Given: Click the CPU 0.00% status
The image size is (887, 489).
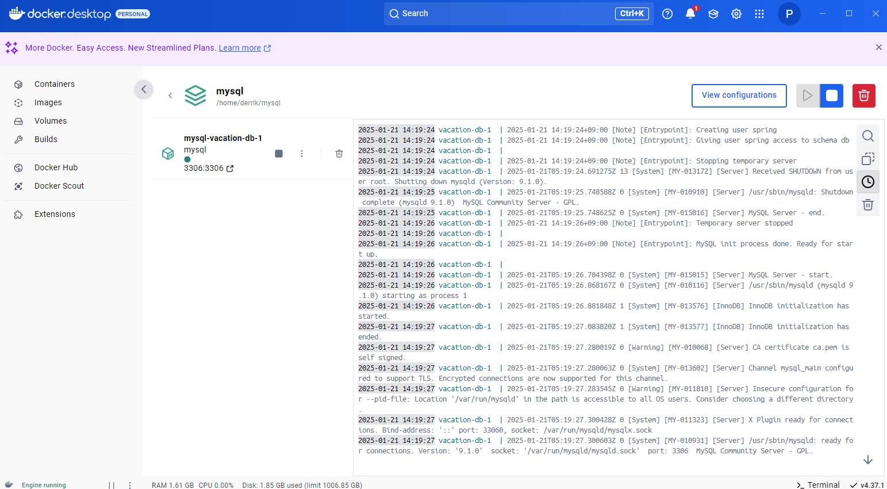Looking at the screenshot, I should [x=216, y=485].
